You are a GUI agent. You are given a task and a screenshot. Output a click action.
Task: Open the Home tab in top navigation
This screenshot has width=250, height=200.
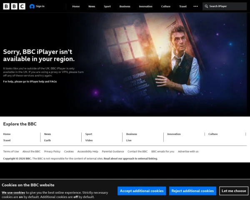click(76, 6)
